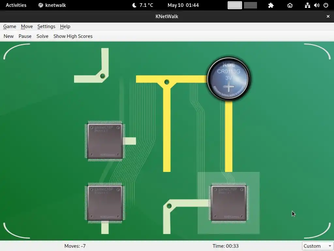Open the clock showing May 10 01:44
334x251 pixels.
pyautogui.click(x=183, y=5)
